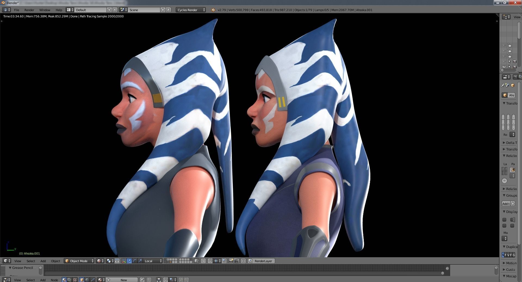Toggle lock camera and layers to scene
The height and width of the screenshot is (282, 522).
point(197,261)
